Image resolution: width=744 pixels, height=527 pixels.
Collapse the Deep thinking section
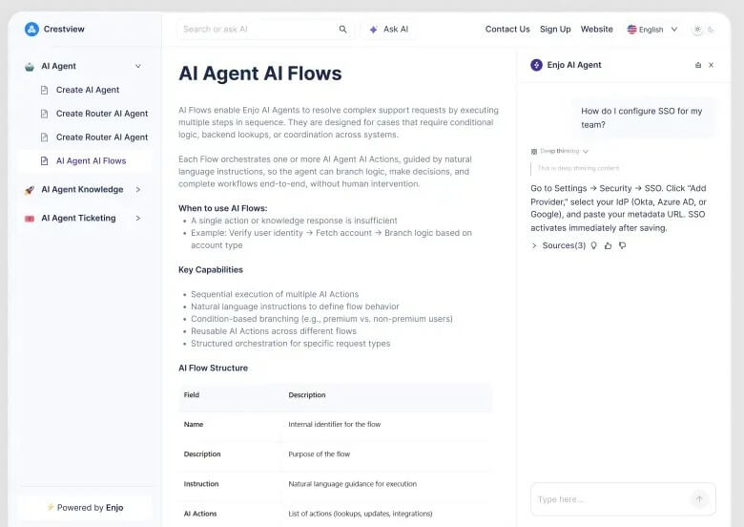[586, 152]
